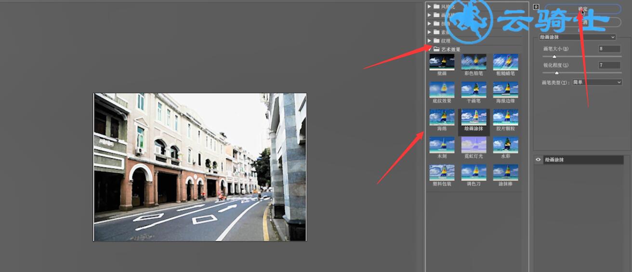Pick the 胶片颗粒 film grain filter
632x272 pixels.
tap(505, 117)
